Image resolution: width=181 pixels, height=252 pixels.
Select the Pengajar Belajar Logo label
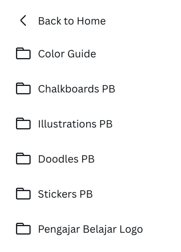coord(90,229)
